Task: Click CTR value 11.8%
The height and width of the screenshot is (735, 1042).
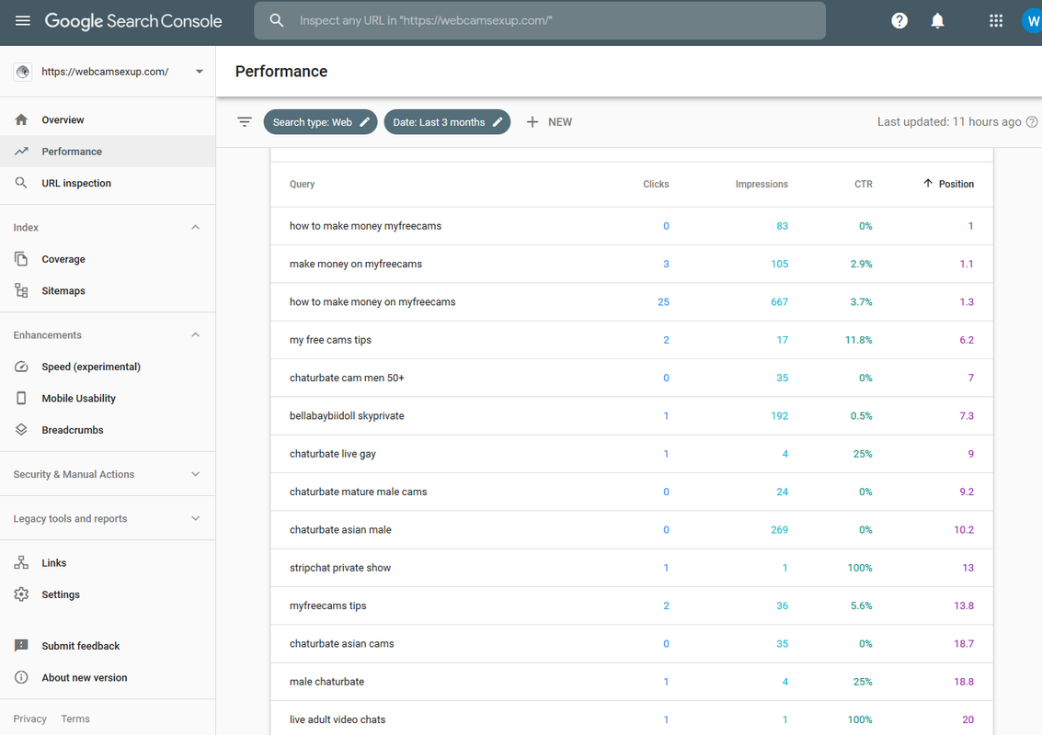Action: [858, 339]
